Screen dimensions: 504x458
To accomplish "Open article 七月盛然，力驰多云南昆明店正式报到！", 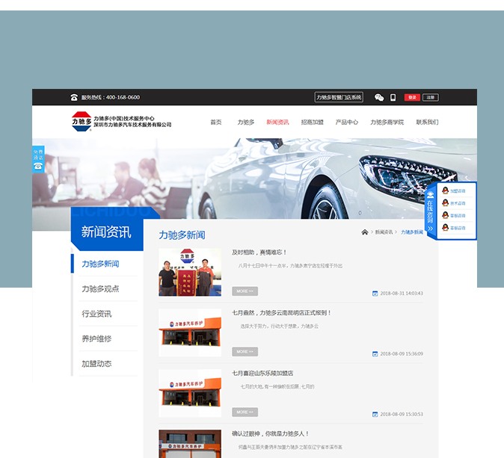I will click(x=282, y=313).
